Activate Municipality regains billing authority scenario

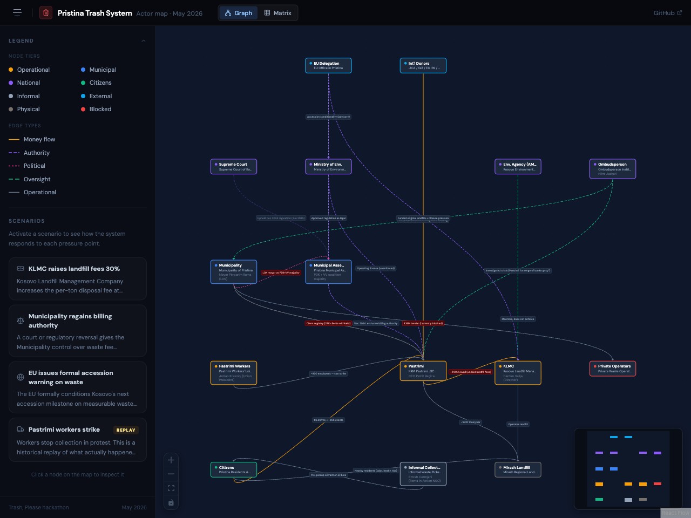tap(78, 331)
